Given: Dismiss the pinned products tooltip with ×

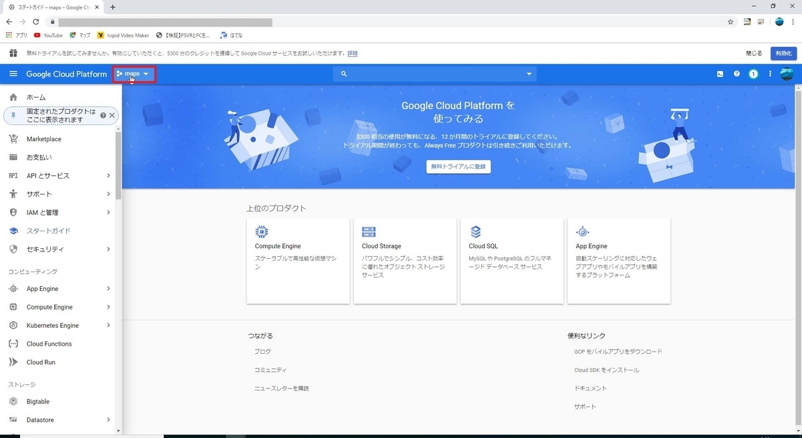Looking at the screenshot, I should pyautogui.click(x=112, y=115).
